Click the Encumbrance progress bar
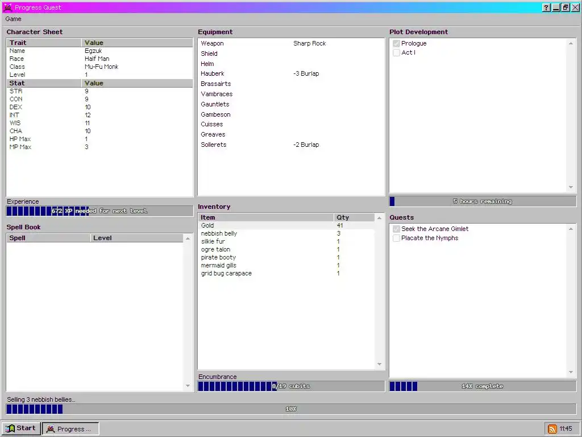The image size is (582, 437). (x=291, y=386)
